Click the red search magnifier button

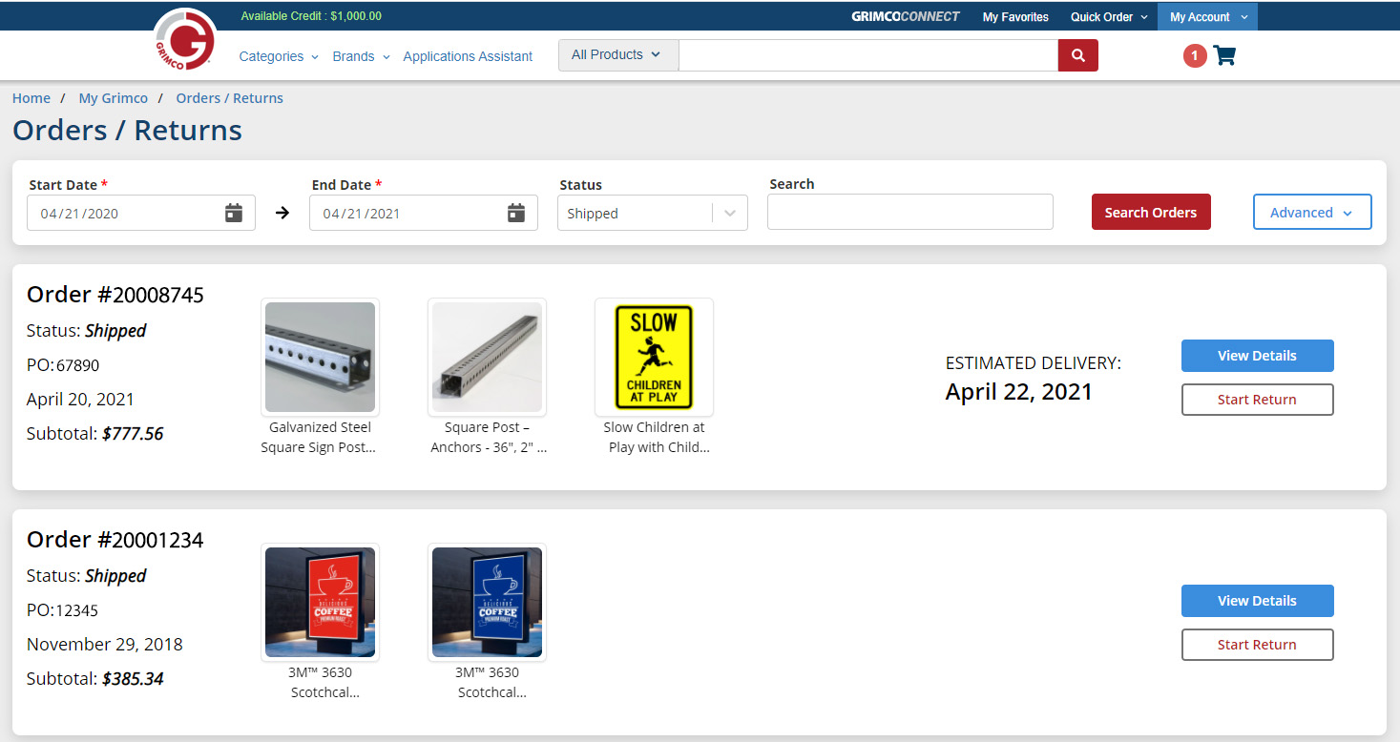point(1077,55)
